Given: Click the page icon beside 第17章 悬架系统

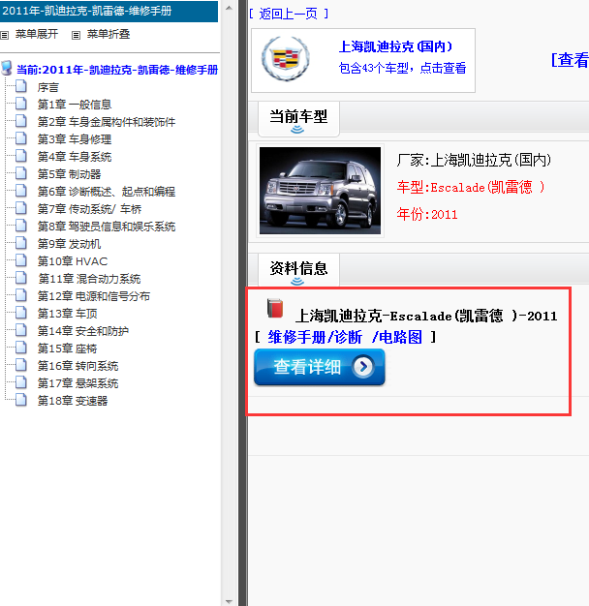Looking at the screenshot, I should [21, 382].
